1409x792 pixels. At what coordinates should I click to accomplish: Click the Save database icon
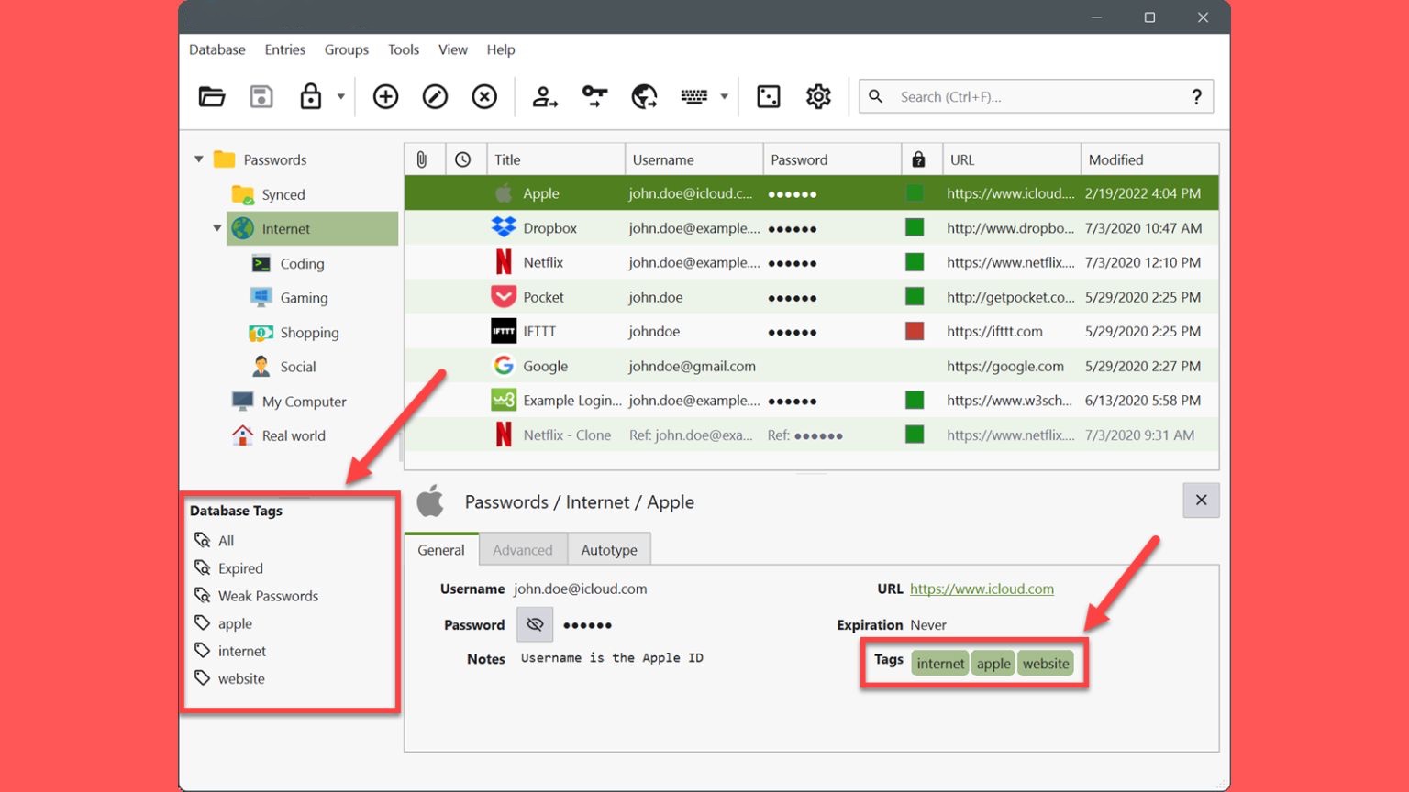click(x=261, y=96)
